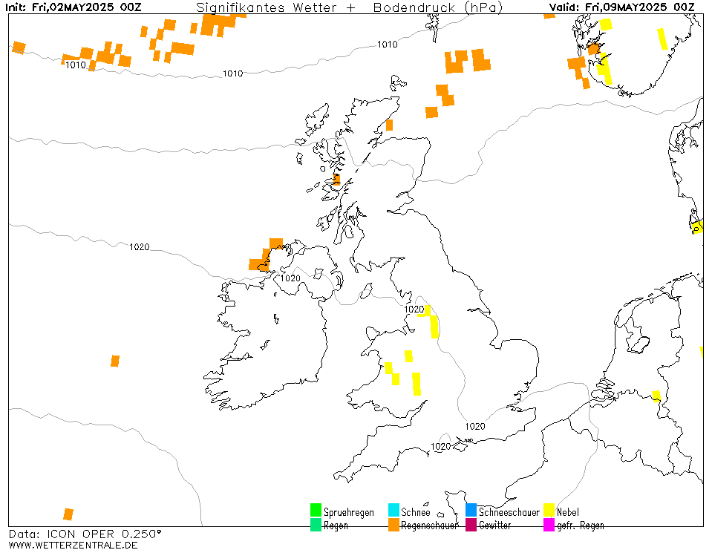Click the magenta gefr. Regen legend swatch

coord(549,525)
